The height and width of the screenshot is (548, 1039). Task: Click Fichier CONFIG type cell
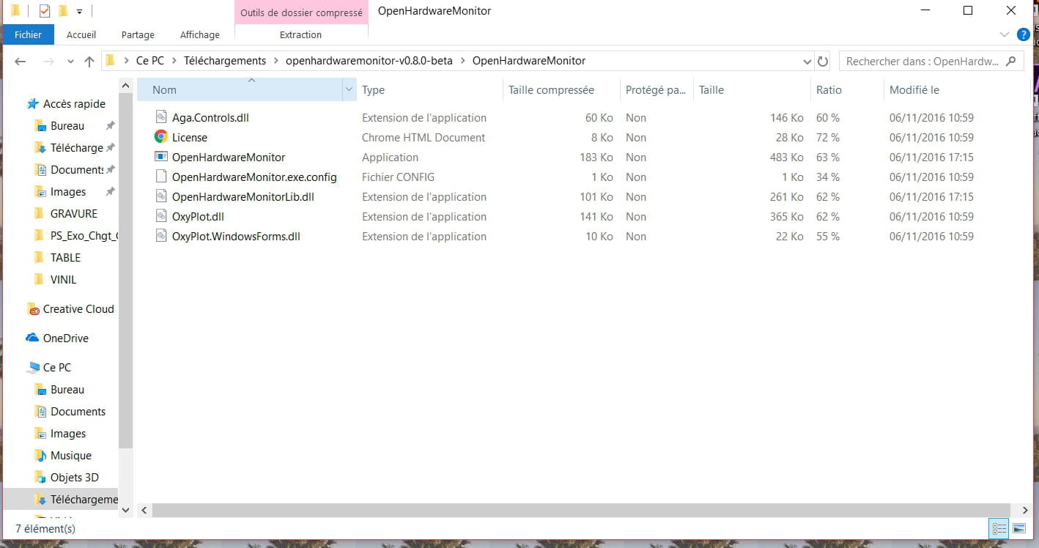click(398, 177)
